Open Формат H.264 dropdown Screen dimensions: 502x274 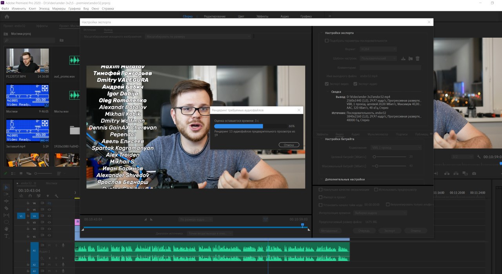pos(378,49)
